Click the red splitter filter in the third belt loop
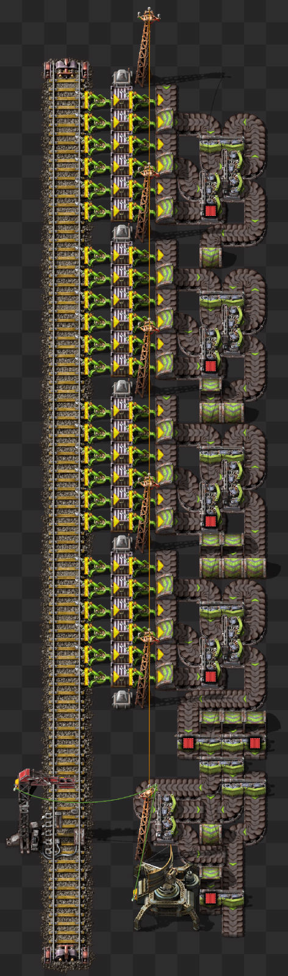 click(211, 522)
